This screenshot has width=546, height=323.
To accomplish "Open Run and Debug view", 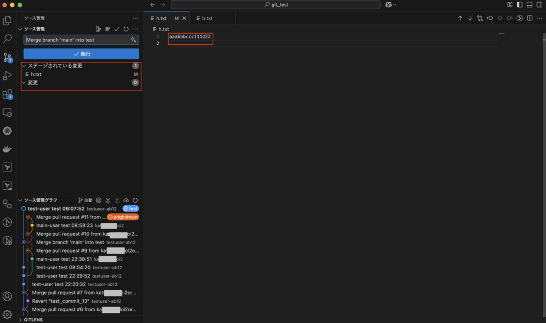I will pos(7,76).
